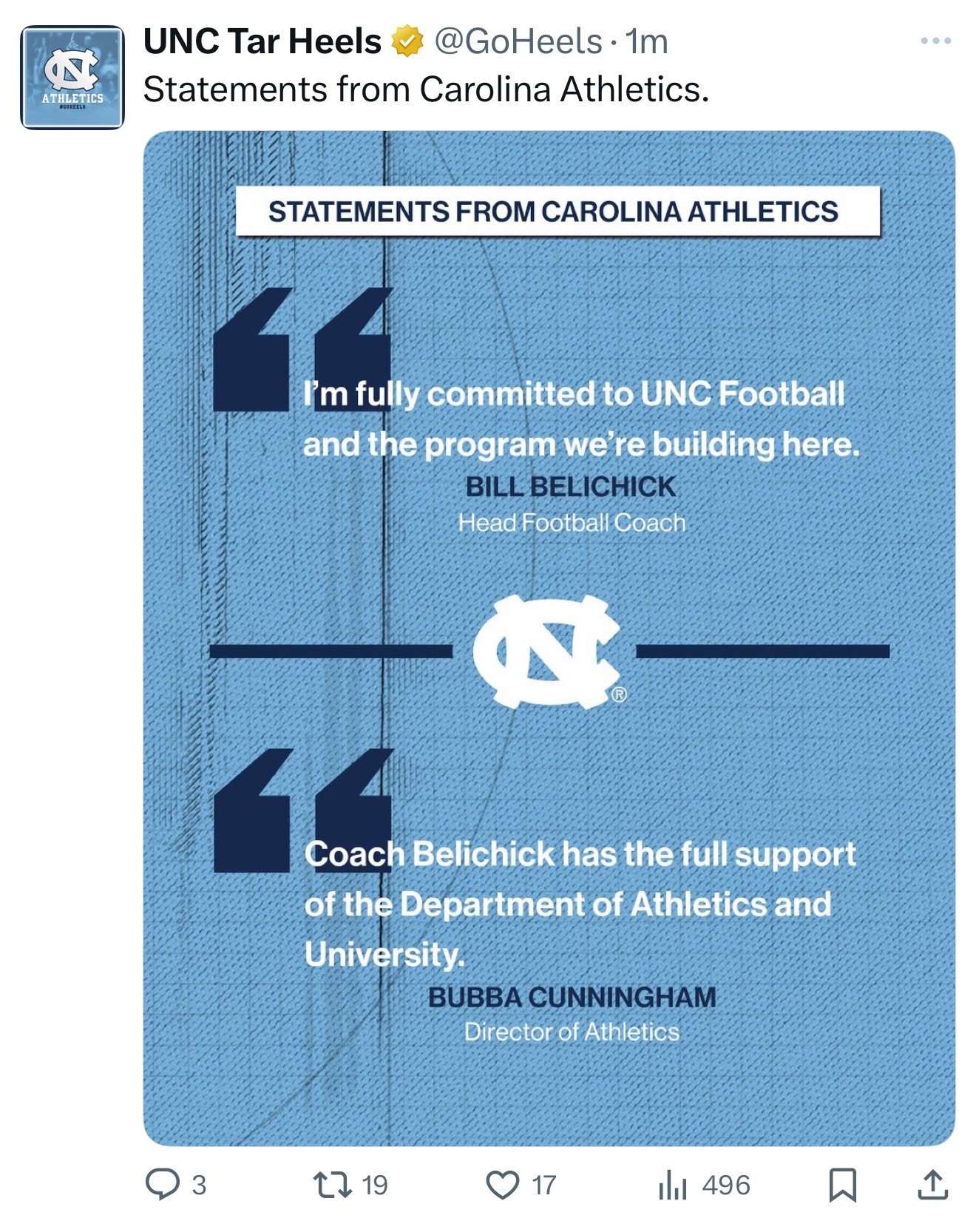Click the gold verified badge
The width and height of the screenshot is (976, 1218).
click(407, 41)
